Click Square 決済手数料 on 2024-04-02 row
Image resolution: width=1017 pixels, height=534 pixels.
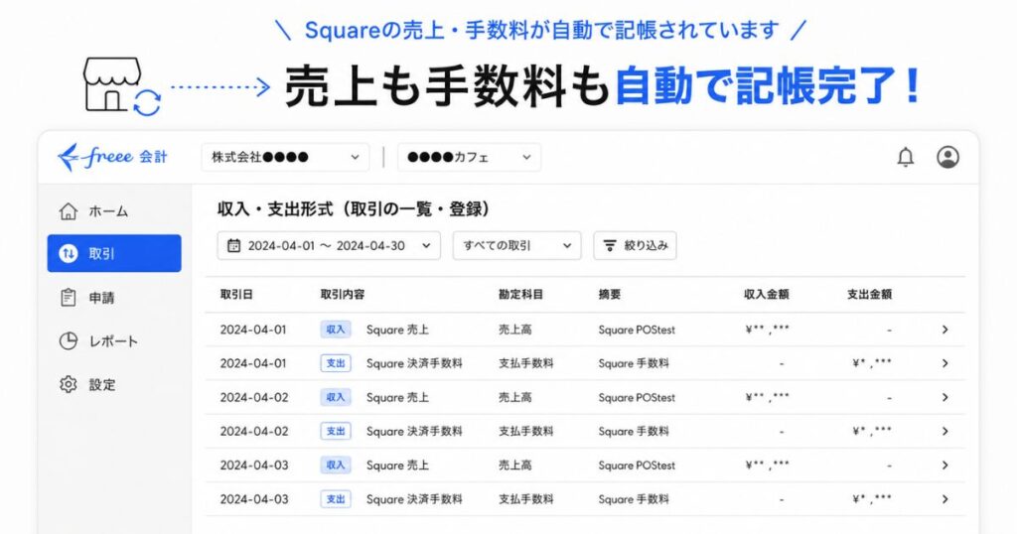coord(414,431)
